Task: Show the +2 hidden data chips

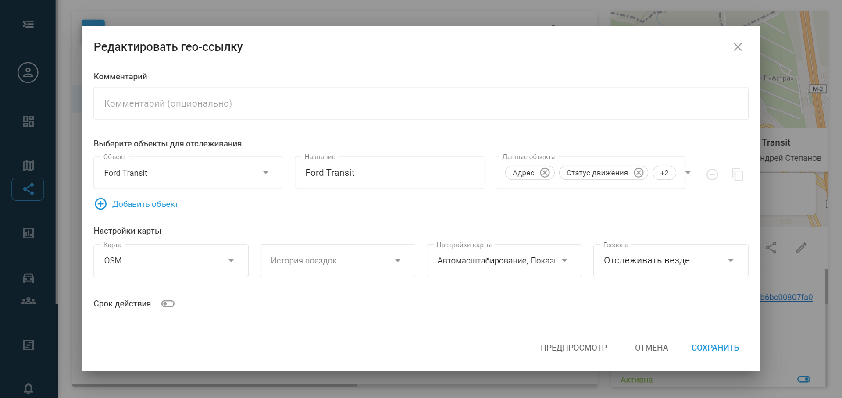Action: [x=664, y=173]
